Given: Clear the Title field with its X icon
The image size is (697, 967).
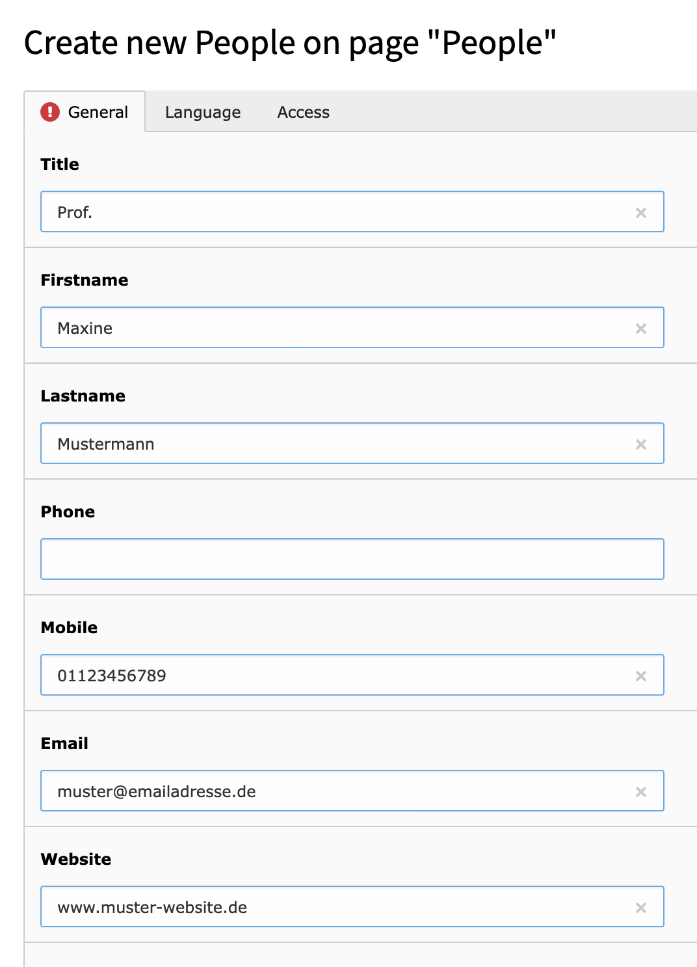Looking at the screenshot, I should [x=641, y=213].
